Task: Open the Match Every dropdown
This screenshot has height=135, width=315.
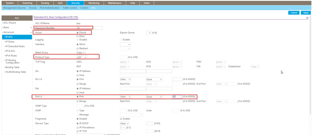Action: (x=81, y=53)
